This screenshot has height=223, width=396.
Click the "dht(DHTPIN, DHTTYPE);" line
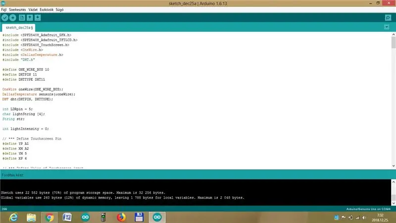pyautogui.click(x=28, y=99)
